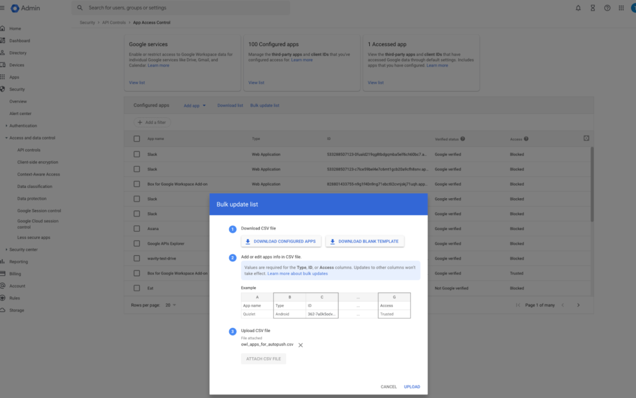Screen dimensions: 636x398
Task: Cancel the bulk update dialog
Action: pos(389,387)
